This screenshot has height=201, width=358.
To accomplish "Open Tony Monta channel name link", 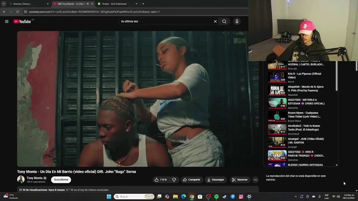I will click(x=34, y=178).
